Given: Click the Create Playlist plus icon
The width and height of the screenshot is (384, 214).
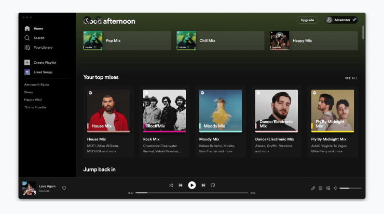Looking at the screenshot, I should [x=27, y=63].
